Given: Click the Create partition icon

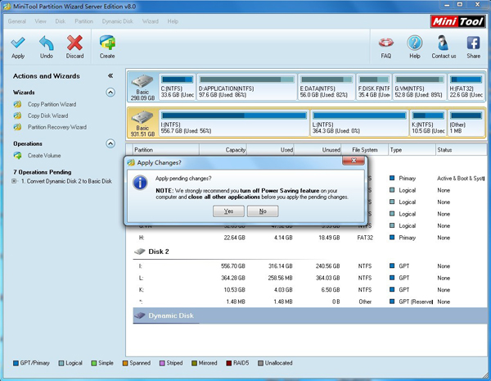Looking at the screenshot, I should [107, 43].
